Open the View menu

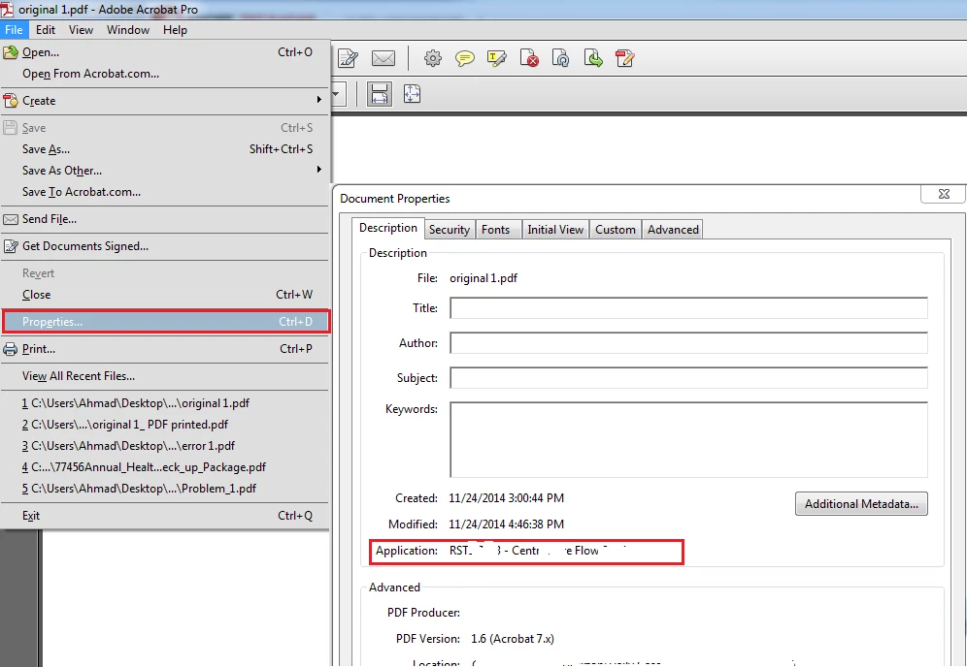coord(81,29)
